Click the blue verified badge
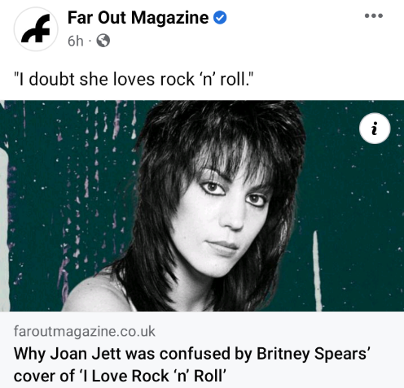404x388 pixels. (x=220, y=18)
